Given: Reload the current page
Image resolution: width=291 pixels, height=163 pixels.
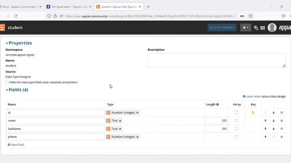Looking at the screenshot, I should pyautogui.click(x=16, y=16).
